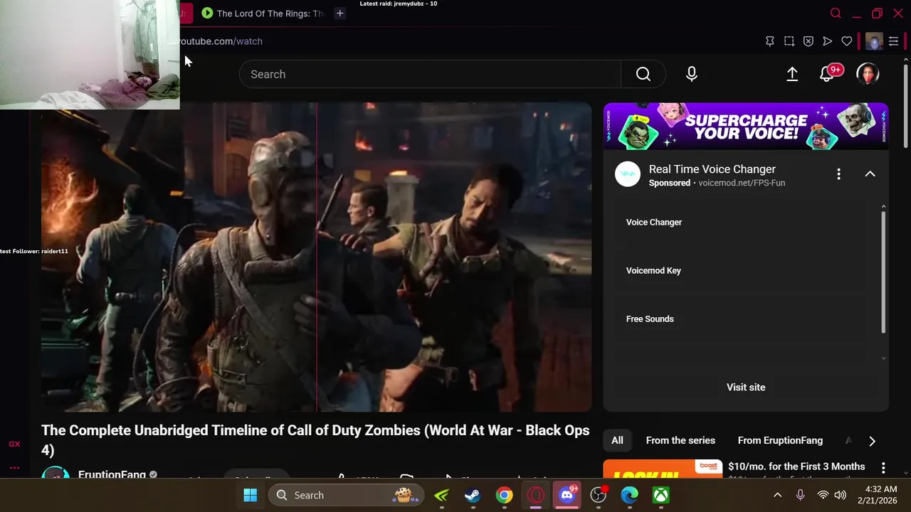This screenshot has width=911, height=512.
Task: Click the Visit site button
Action: pyautogui.click(x=746, y=388)
